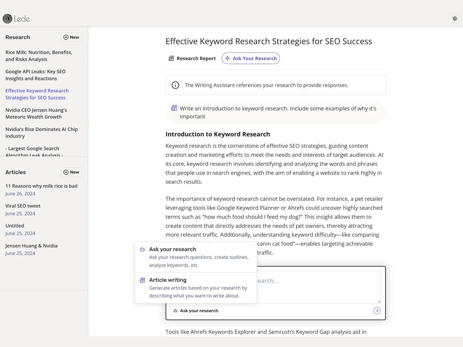Open the Ask your research mode dropdown
This screenshot has width=463, height=347.
(x=196, y=311)
